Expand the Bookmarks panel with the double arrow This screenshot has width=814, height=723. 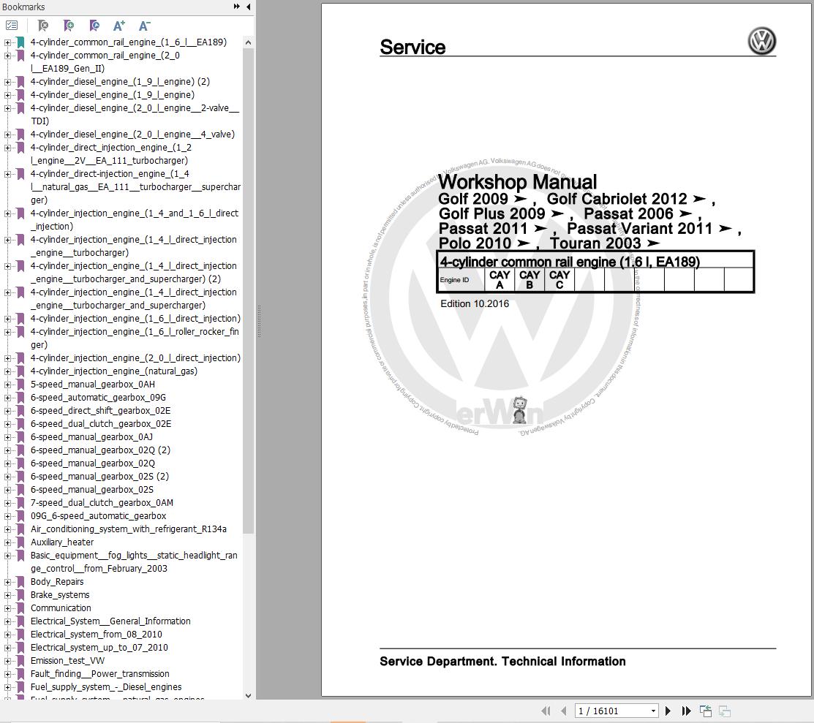pos(237,7)
